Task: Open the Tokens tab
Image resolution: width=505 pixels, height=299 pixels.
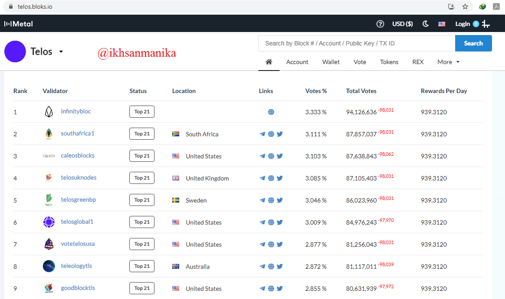Action: pyautogui.click(x=389, y=62)
